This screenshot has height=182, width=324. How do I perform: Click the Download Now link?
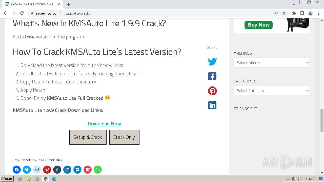click(x=104, y=124)
